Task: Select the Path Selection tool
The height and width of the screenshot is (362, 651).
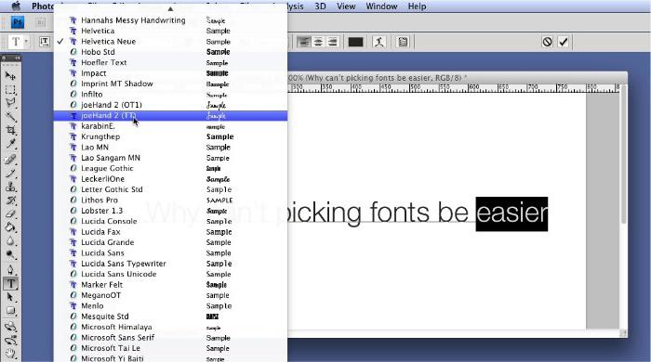Action: [10, 297]
